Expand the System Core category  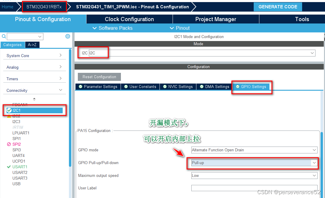34,56
